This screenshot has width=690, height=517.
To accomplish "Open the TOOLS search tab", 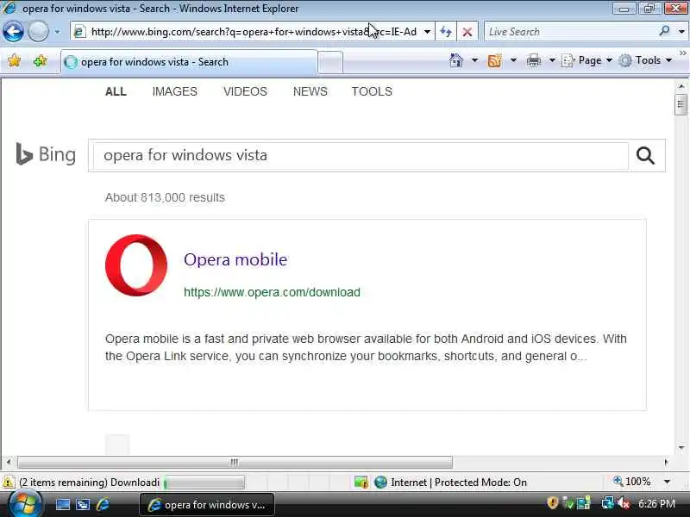I will pyautogui.click(x=372, y=91).
